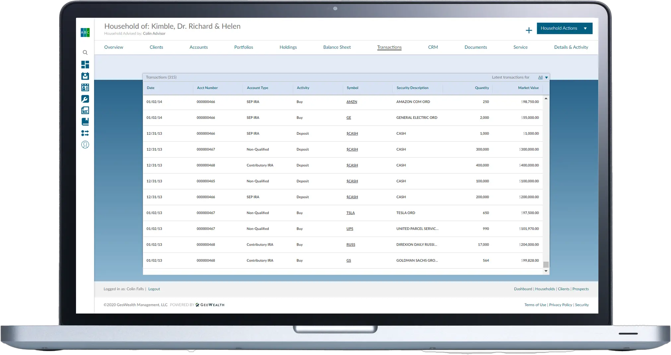Open the TSLA symbol link
671x355 pixels.
tap(351, 213)
